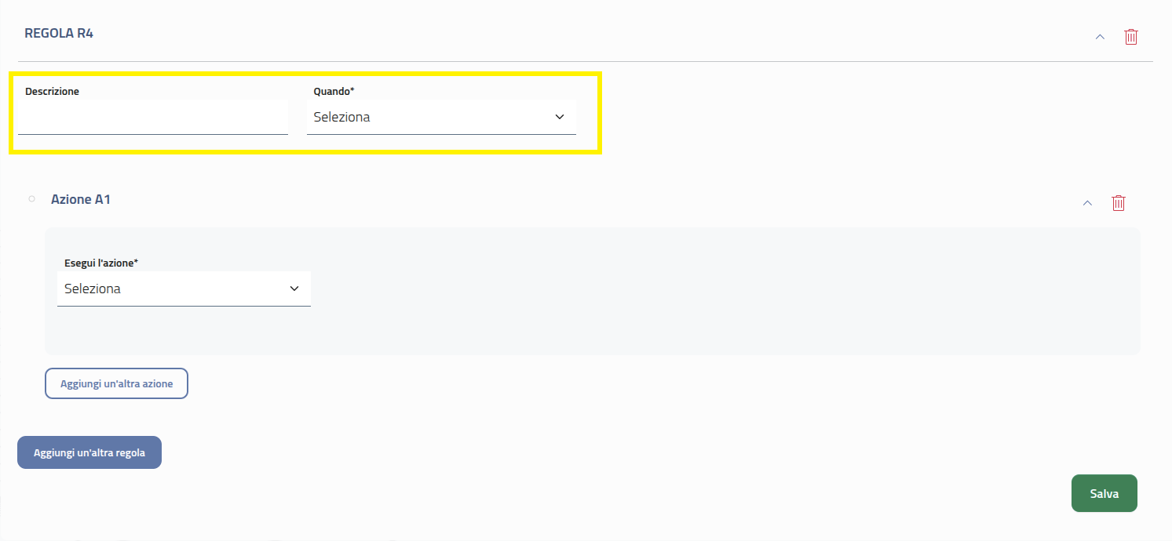1172x541 pixels.
Task: Click the Descrizione field label
Action: coord(52,91)
